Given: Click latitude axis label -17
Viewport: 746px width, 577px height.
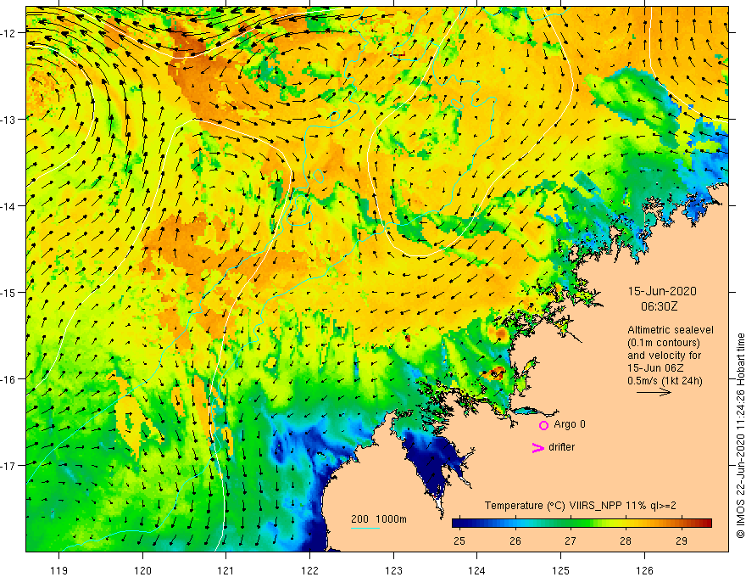Looking at the screenshot, I should (x=8, y=465).
